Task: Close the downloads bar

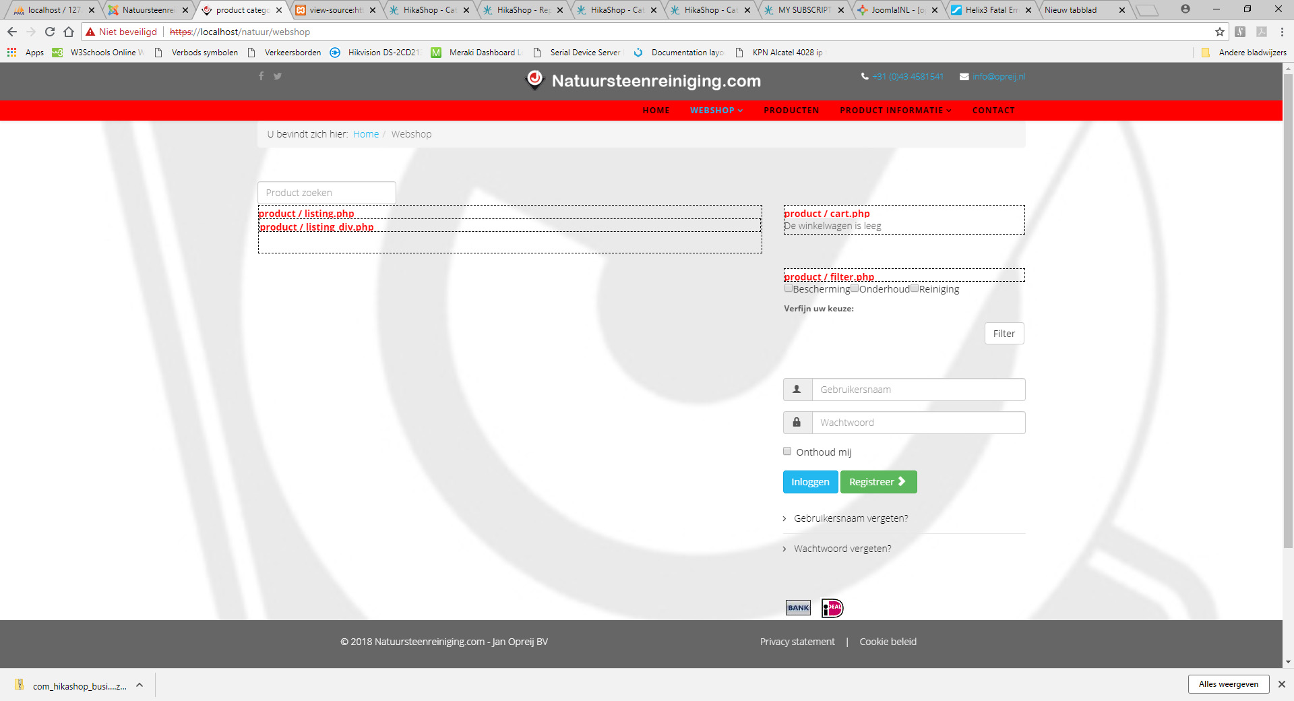Action: pyautogui.click(x=1281, y=684)
